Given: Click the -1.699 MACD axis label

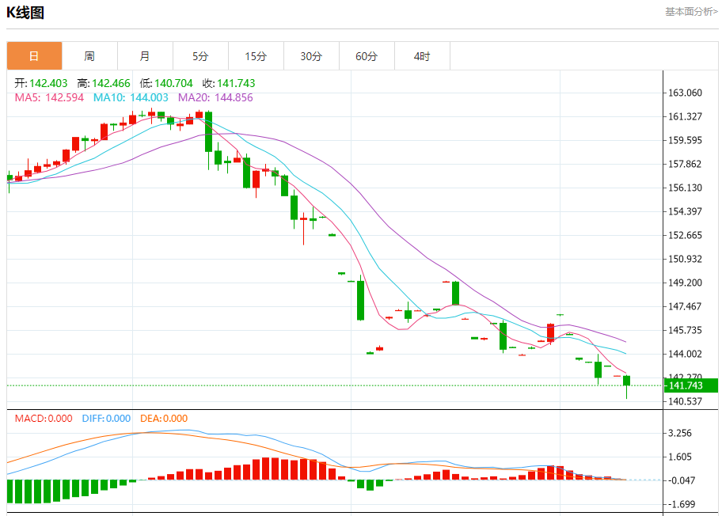Looking at the screenshot, I should (682, 504).
